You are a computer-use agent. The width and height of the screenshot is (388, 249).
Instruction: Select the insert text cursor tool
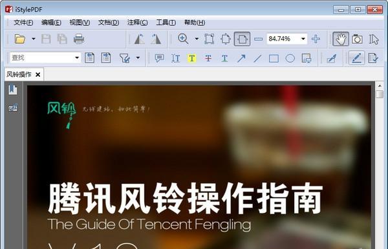[x=176, y=58]
